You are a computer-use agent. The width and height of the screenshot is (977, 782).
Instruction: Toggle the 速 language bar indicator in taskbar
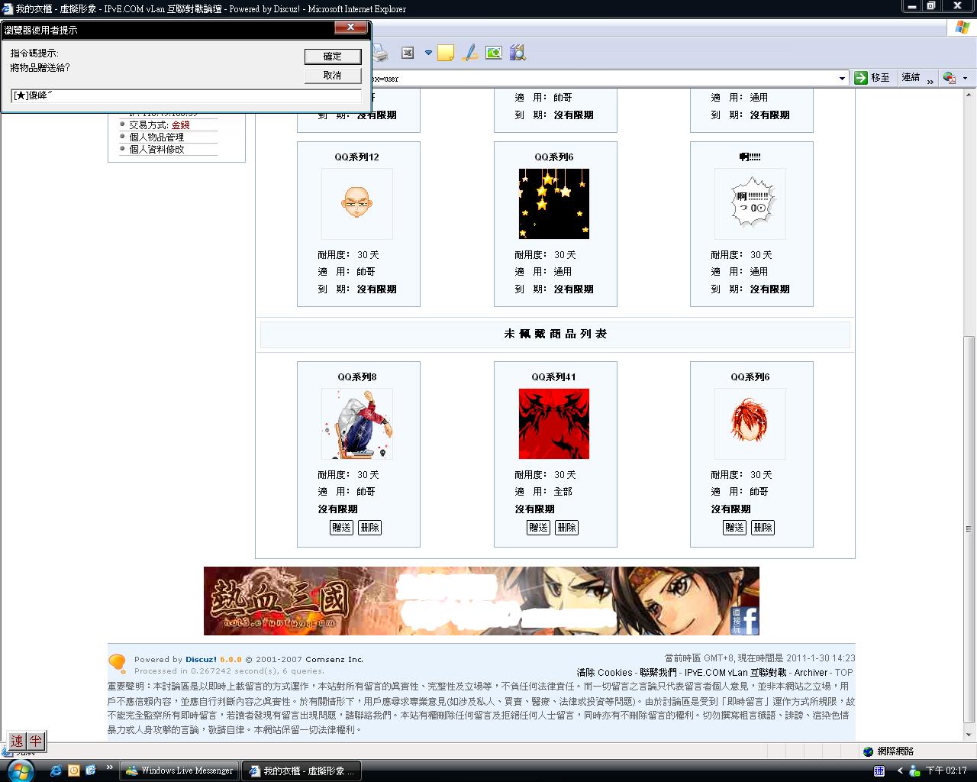879,771
